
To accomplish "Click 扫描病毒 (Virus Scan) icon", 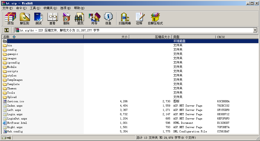I will click(x=125, y=19).
